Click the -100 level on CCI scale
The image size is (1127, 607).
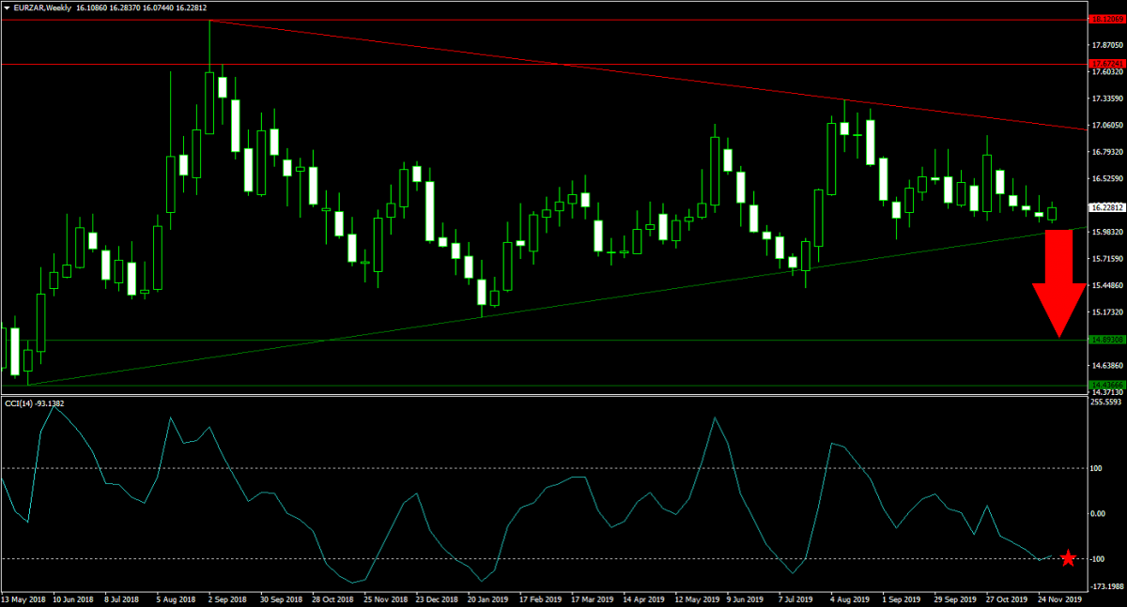[x=1099, y=559]
